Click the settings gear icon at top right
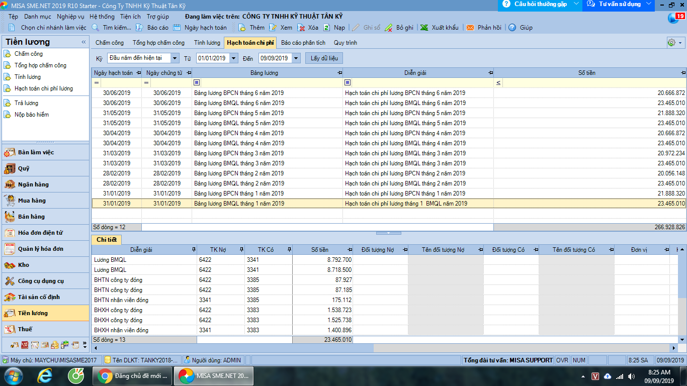This screenshot has width=687, height=386. (x=671, y=43)
